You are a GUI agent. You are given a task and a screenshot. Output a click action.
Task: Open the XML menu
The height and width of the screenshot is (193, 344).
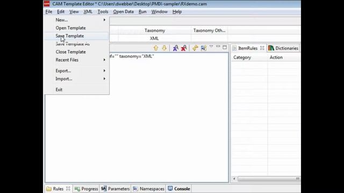click(88, 12)
